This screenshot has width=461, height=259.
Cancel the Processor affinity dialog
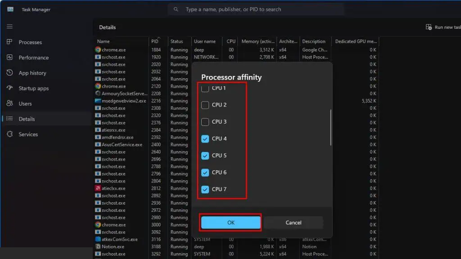tap(294, 223)
